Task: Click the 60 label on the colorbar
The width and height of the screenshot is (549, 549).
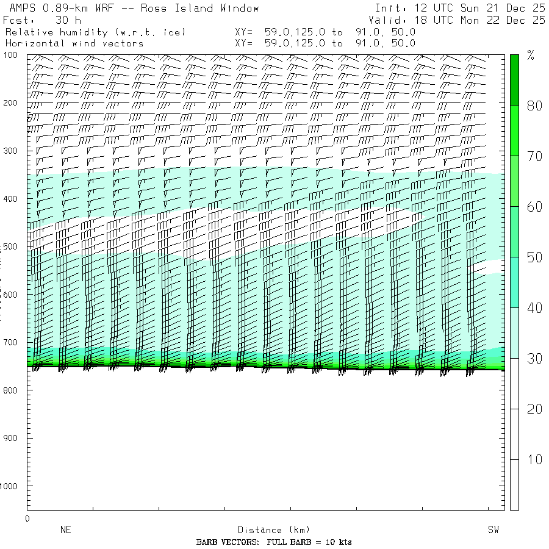Action: click(534, 207)
